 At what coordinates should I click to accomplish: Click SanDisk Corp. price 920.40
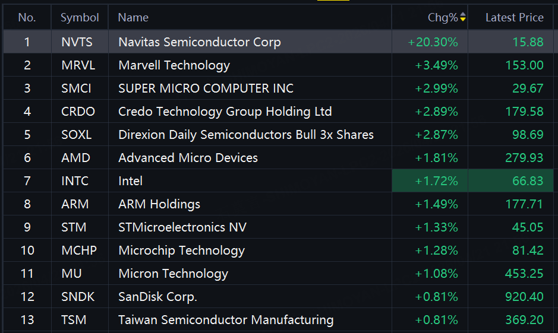point(524,297)
